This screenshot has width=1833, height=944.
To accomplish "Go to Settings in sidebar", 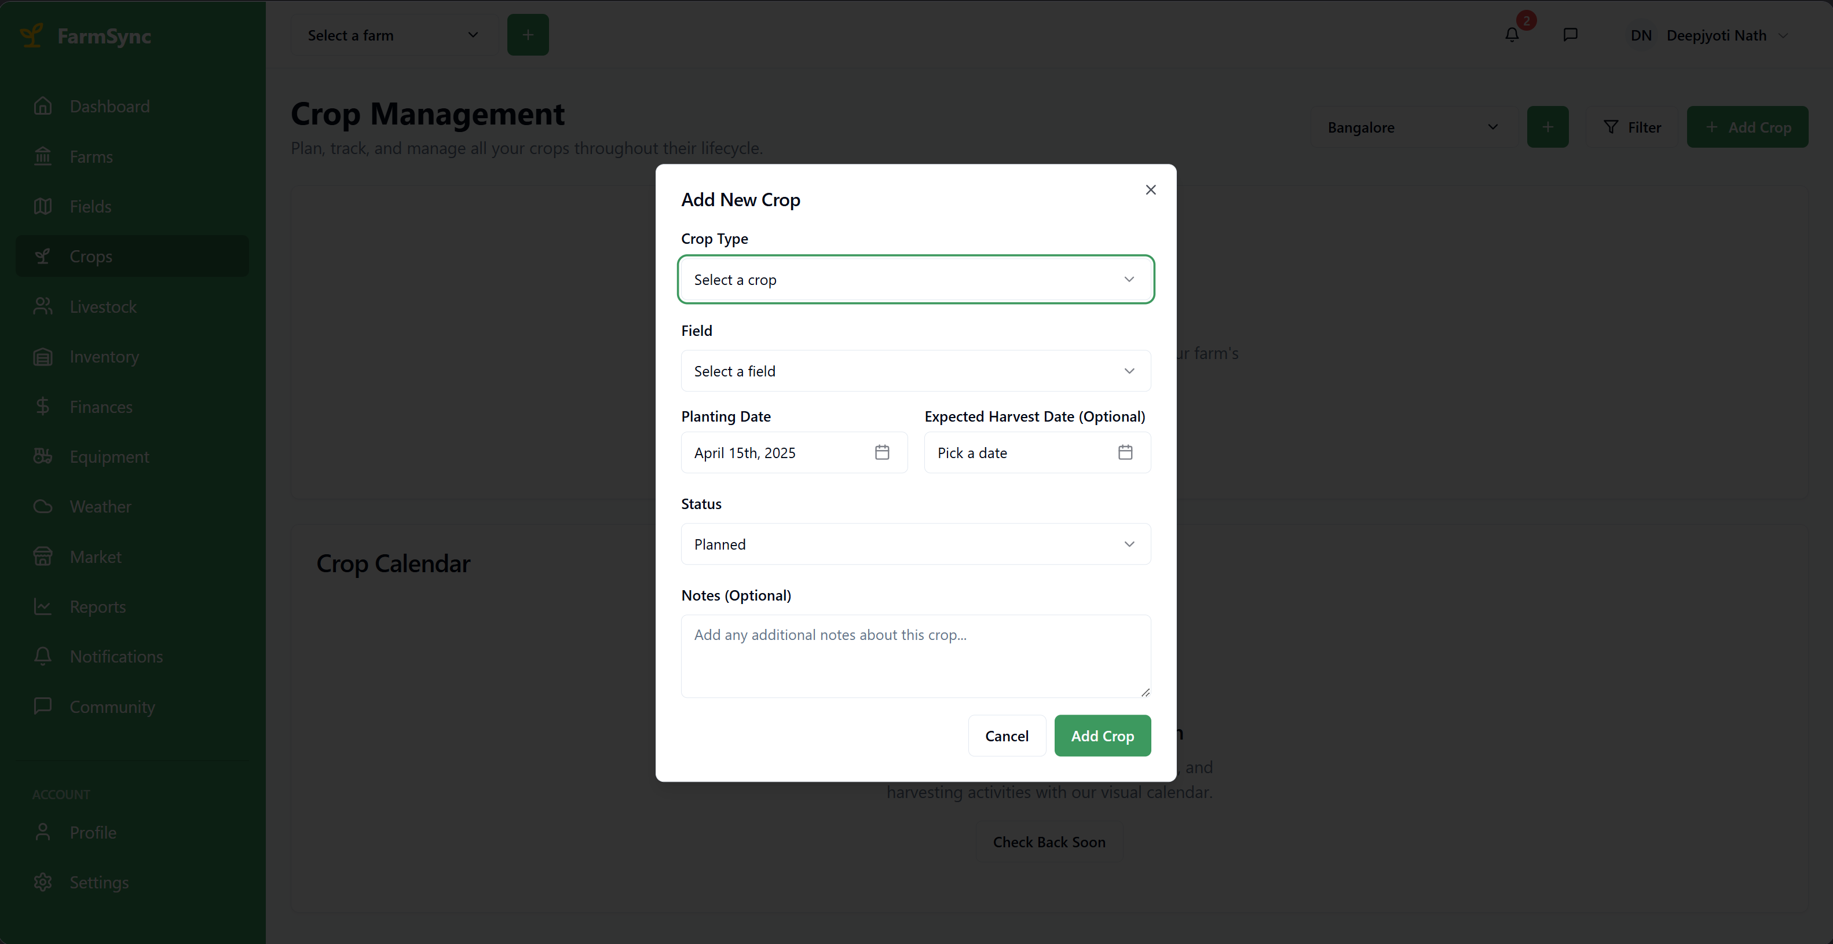I will 133,882.
